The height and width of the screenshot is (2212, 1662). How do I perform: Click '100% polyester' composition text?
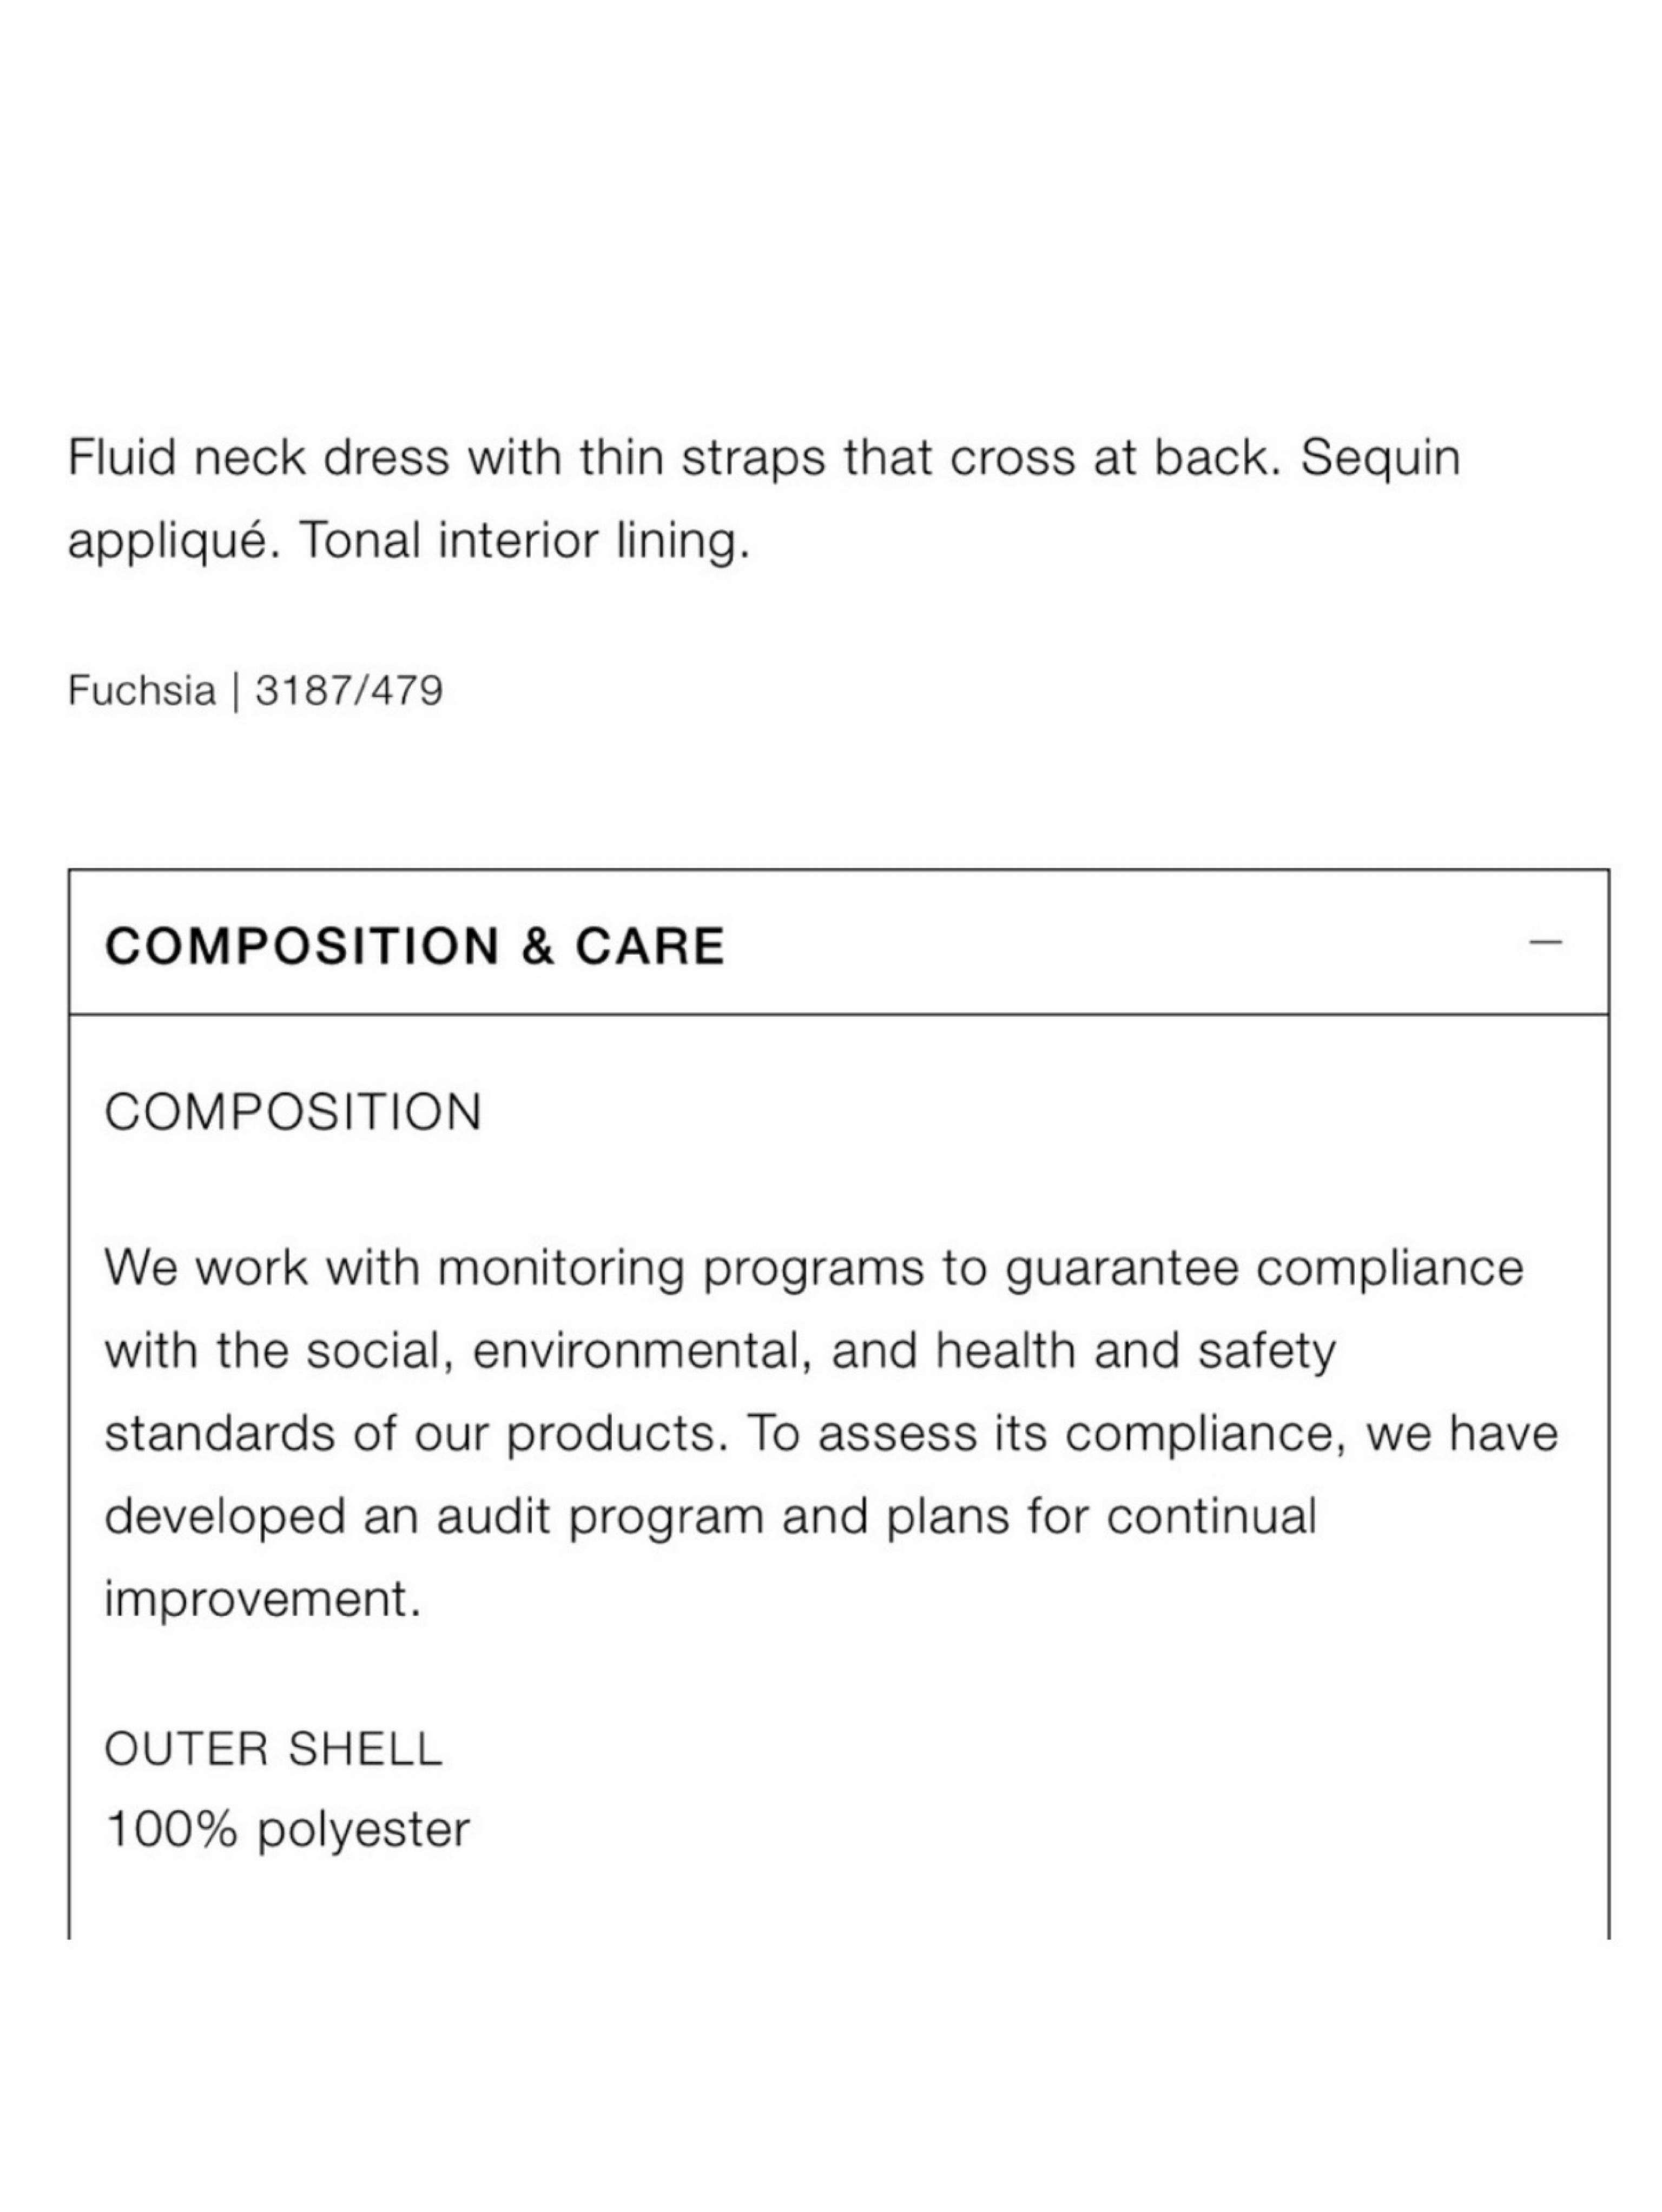[287, 1831]
